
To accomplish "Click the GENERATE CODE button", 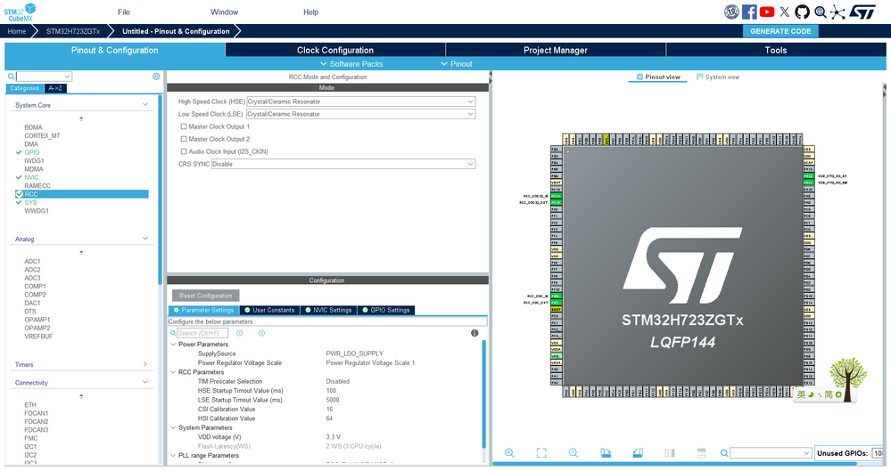I will [x=780, y=31].
